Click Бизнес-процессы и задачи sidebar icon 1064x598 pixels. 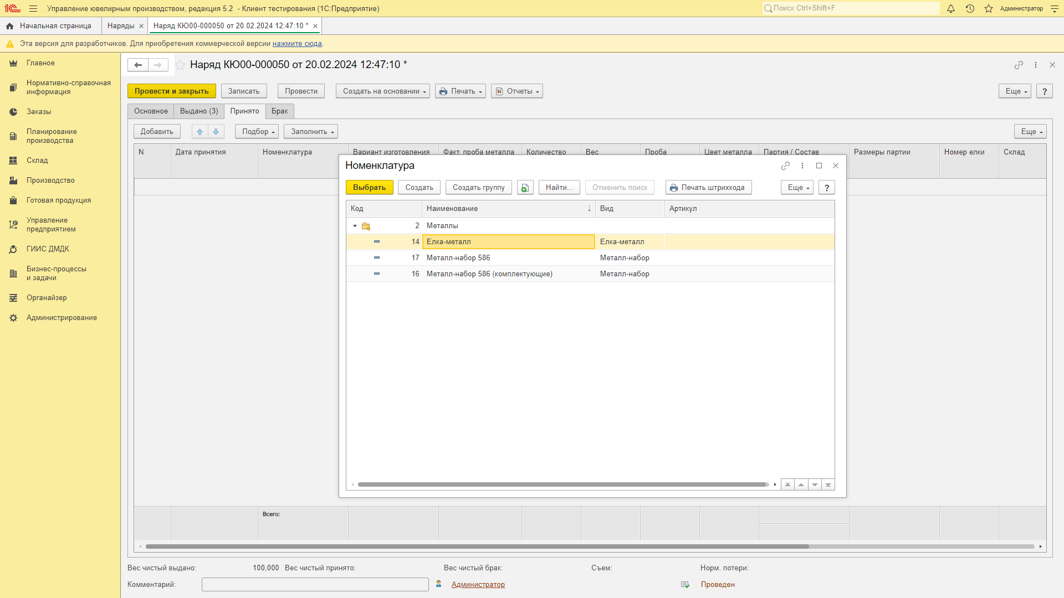[x=13, y=274]
